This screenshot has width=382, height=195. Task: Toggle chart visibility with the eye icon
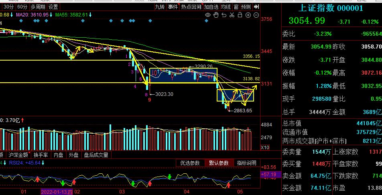[207, 15]
